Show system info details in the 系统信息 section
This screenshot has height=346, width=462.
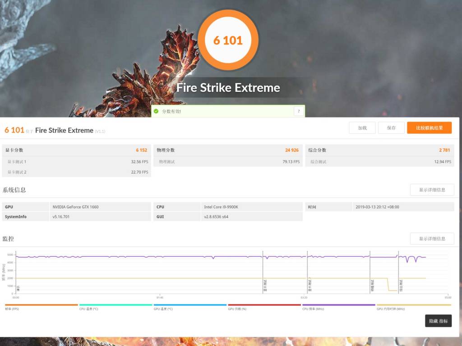[x=432, y=190]
